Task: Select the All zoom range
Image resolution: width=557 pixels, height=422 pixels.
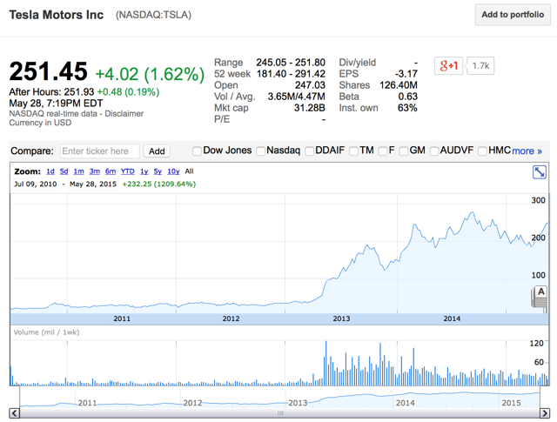Action: pyautogui.click(x=189, y=171)
